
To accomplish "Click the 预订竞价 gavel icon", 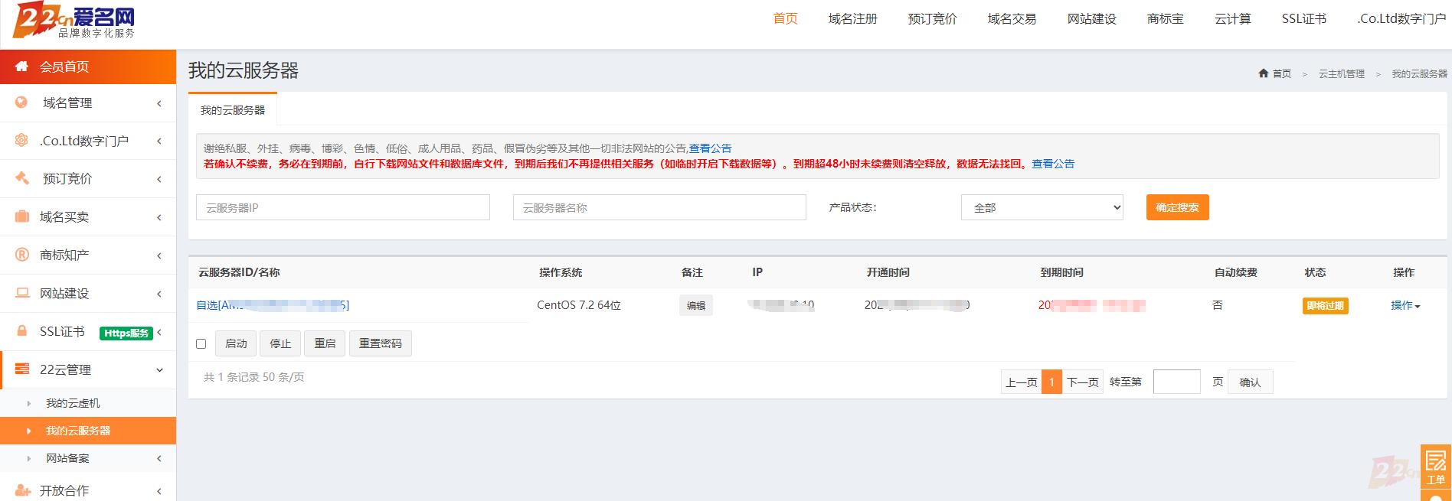I will pos(21,178).
